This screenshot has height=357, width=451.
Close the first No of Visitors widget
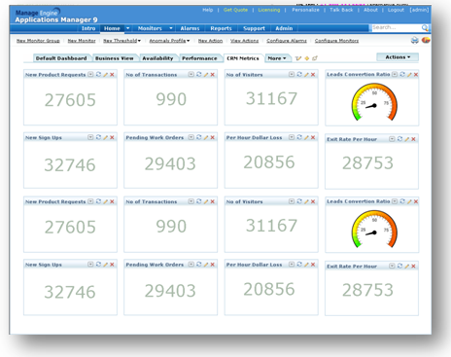pyautogui.click(x=313, y=75)
